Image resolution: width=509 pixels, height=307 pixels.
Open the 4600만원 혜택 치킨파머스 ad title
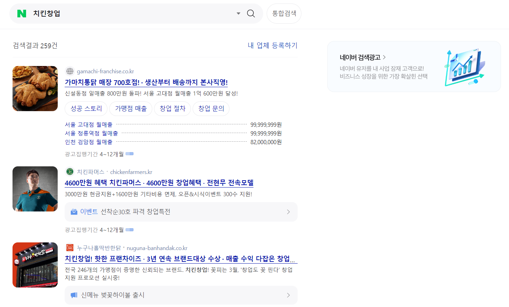159,183
